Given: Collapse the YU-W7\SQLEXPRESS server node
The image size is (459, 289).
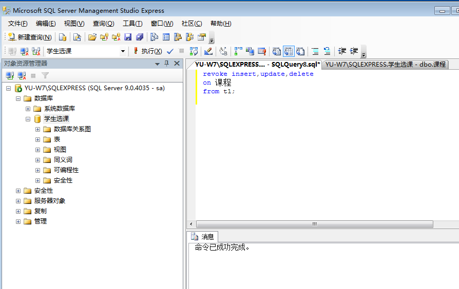Looking at the screenshot, I should pyautogui.click(x=9, y=88).
